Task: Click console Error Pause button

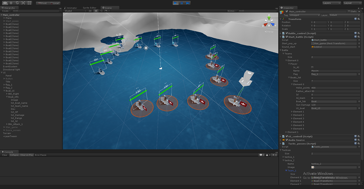Action: click(x=41, y=155)
